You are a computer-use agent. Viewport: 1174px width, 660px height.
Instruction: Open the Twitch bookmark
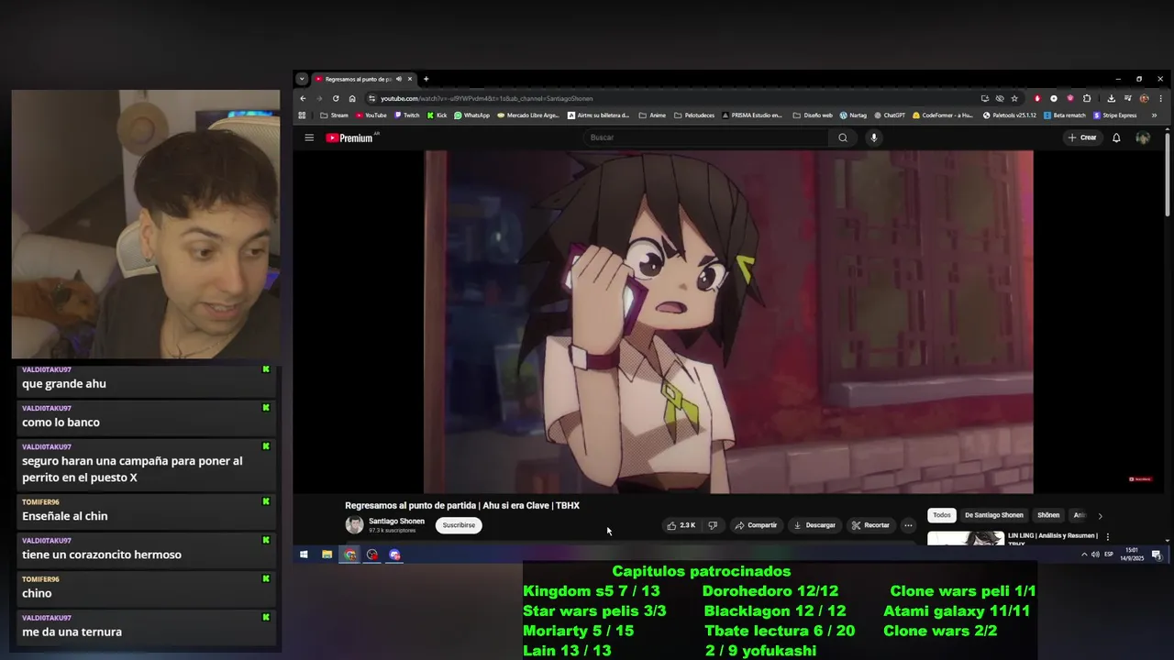(x=406, y=115)
